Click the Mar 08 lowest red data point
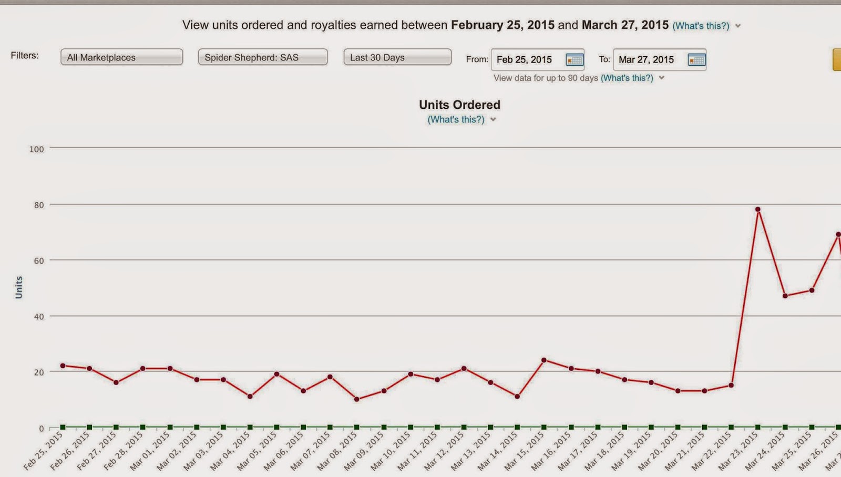Viewport: 841px width, 477px height. (x=357, y=399)
